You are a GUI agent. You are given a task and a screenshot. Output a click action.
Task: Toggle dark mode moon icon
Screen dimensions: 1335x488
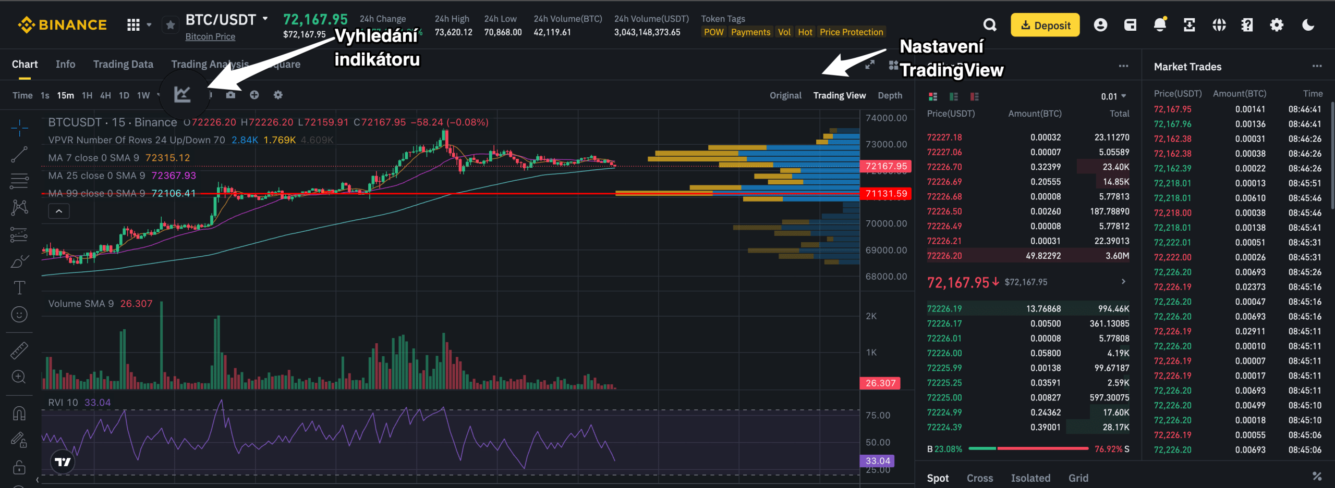1308,25
